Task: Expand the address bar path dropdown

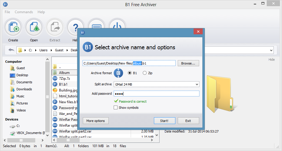Action: (x=271, y=50)
